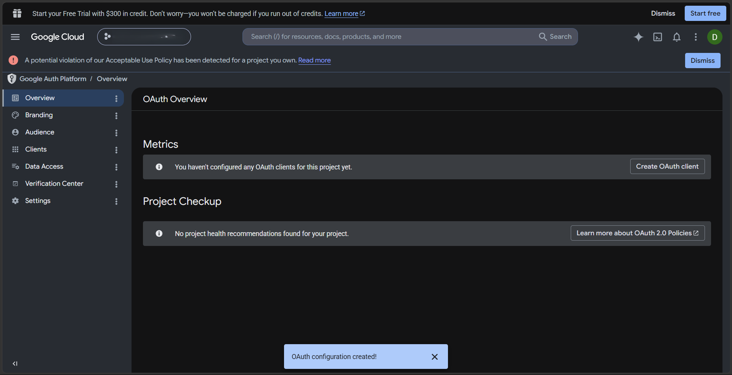Open the Verification Center row three-dot menu
The width and height of the screenshot is (732, 375).
pyautogui.click(x=116, y=184)
